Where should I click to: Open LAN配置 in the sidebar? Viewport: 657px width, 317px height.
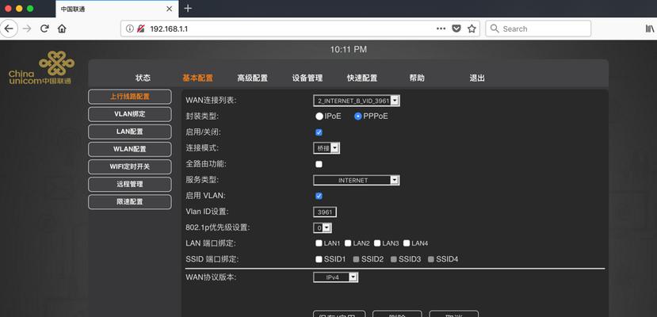pos(130,132)
